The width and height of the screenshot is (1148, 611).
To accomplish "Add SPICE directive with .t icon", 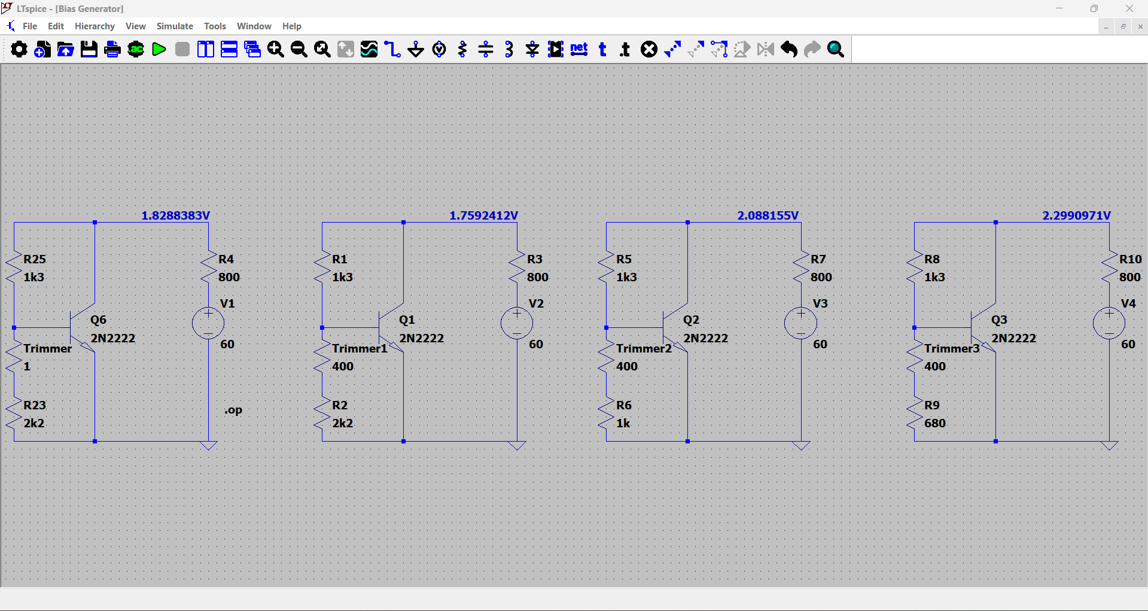I will tap(625, 49).
